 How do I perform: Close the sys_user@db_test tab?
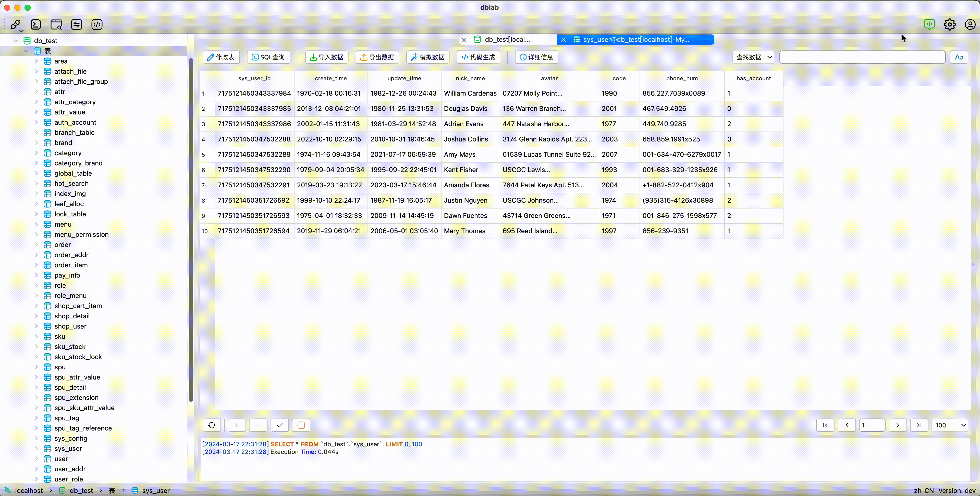(563, 40)
